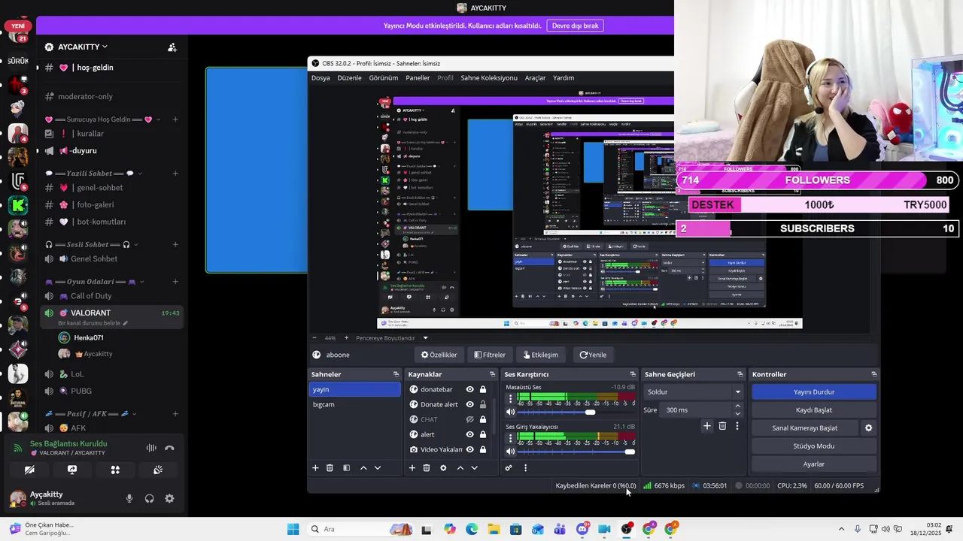963x541 pixels.
Task: Adjust Masaüstü Ses volume slider
Action: (576, 412)
